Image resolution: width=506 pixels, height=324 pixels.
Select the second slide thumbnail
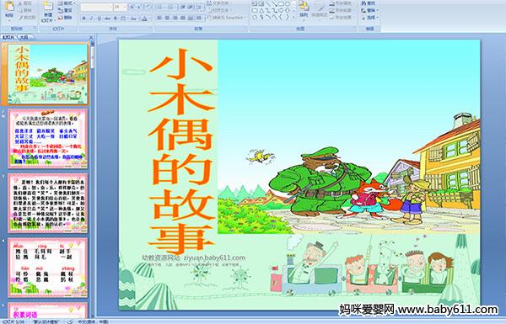(47, 139)
